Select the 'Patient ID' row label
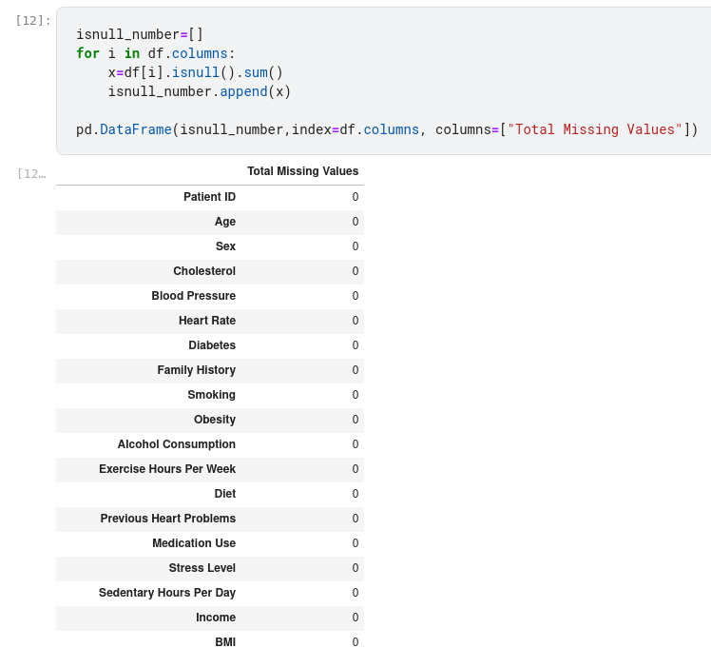Viewport: 711px width, 648px height. 209,197
